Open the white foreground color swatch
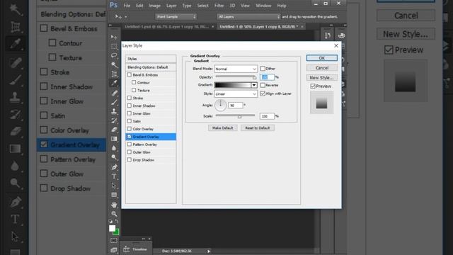The image size is (453, 255). pos(112,228)
